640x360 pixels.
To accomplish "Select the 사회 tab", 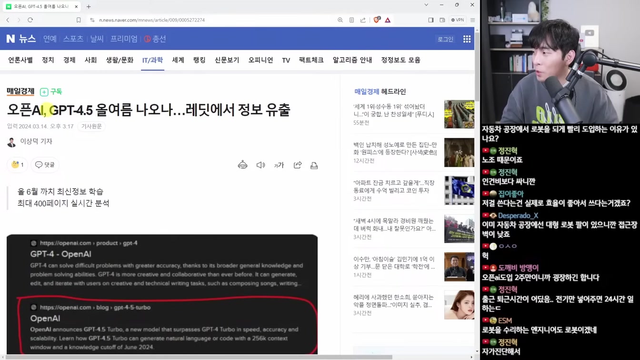I will click(90, 60).
